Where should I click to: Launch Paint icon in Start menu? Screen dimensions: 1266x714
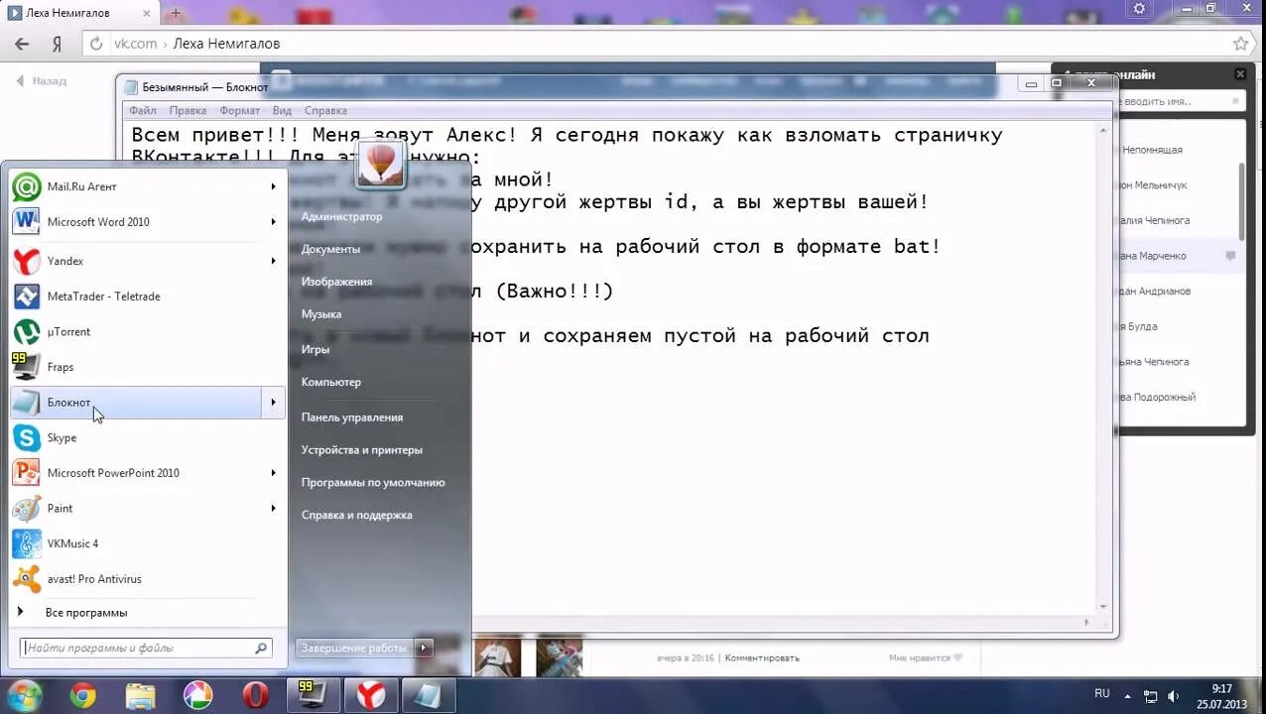click(27, 508)
